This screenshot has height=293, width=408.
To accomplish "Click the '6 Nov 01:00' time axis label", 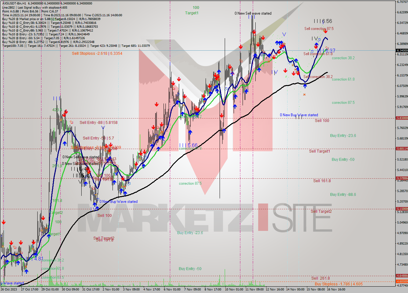I will point(172,290).
